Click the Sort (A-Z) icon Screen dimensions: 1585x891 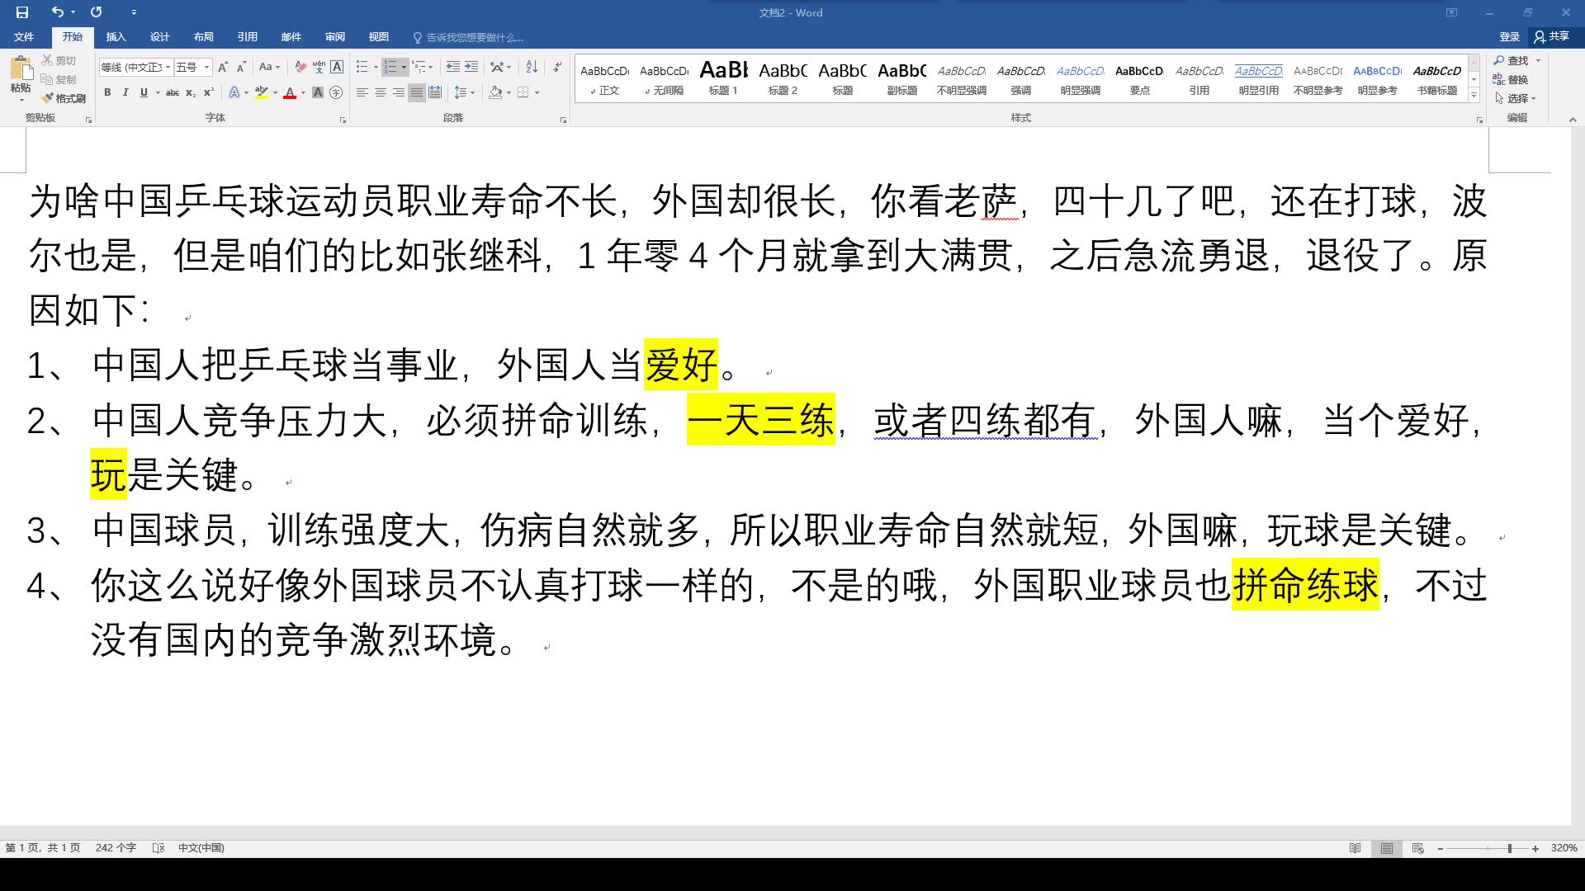[x=532, y=67]
